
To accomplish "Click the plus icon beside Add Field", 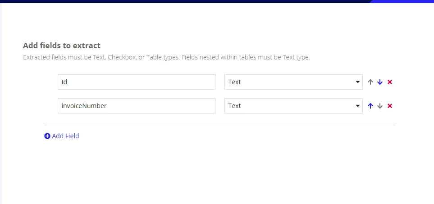I will click(47, 136).
